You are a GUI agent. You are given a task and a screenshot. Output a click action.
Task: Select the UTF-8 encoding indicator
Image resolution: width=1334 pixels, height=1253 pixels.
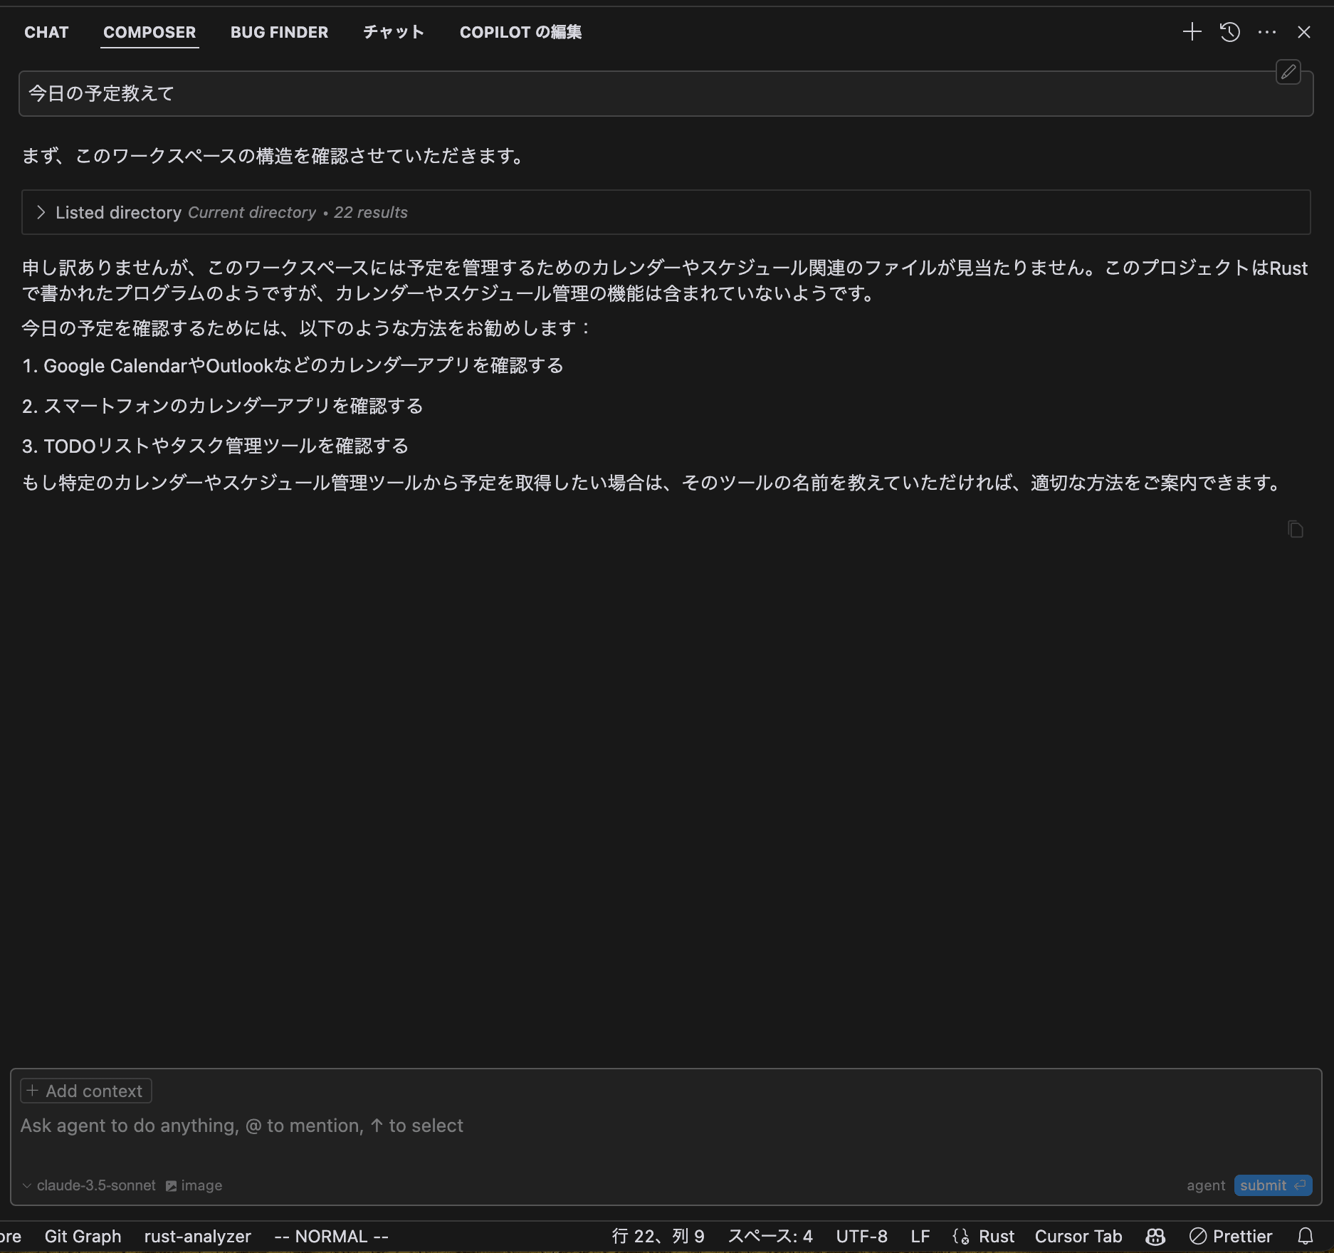click(x=861, y=1237)
